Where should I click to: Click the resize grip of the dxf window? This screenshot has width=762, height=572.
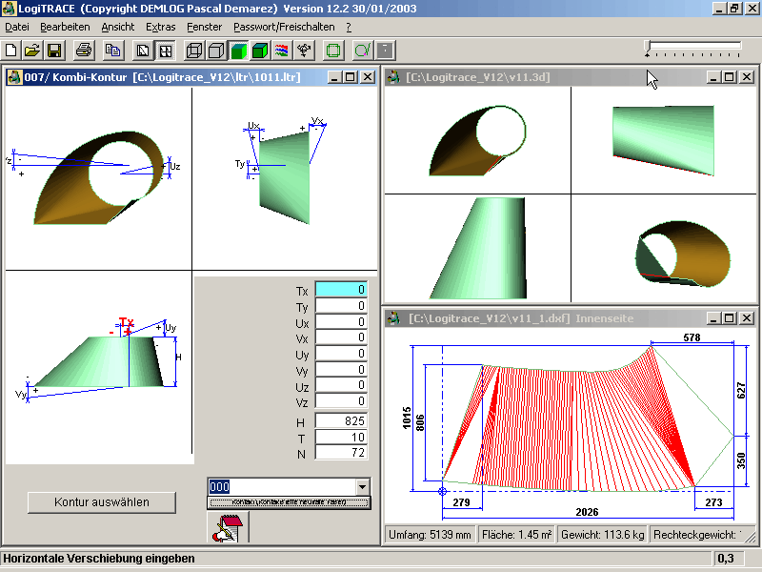pyautogui.click(x=751, y=537)
